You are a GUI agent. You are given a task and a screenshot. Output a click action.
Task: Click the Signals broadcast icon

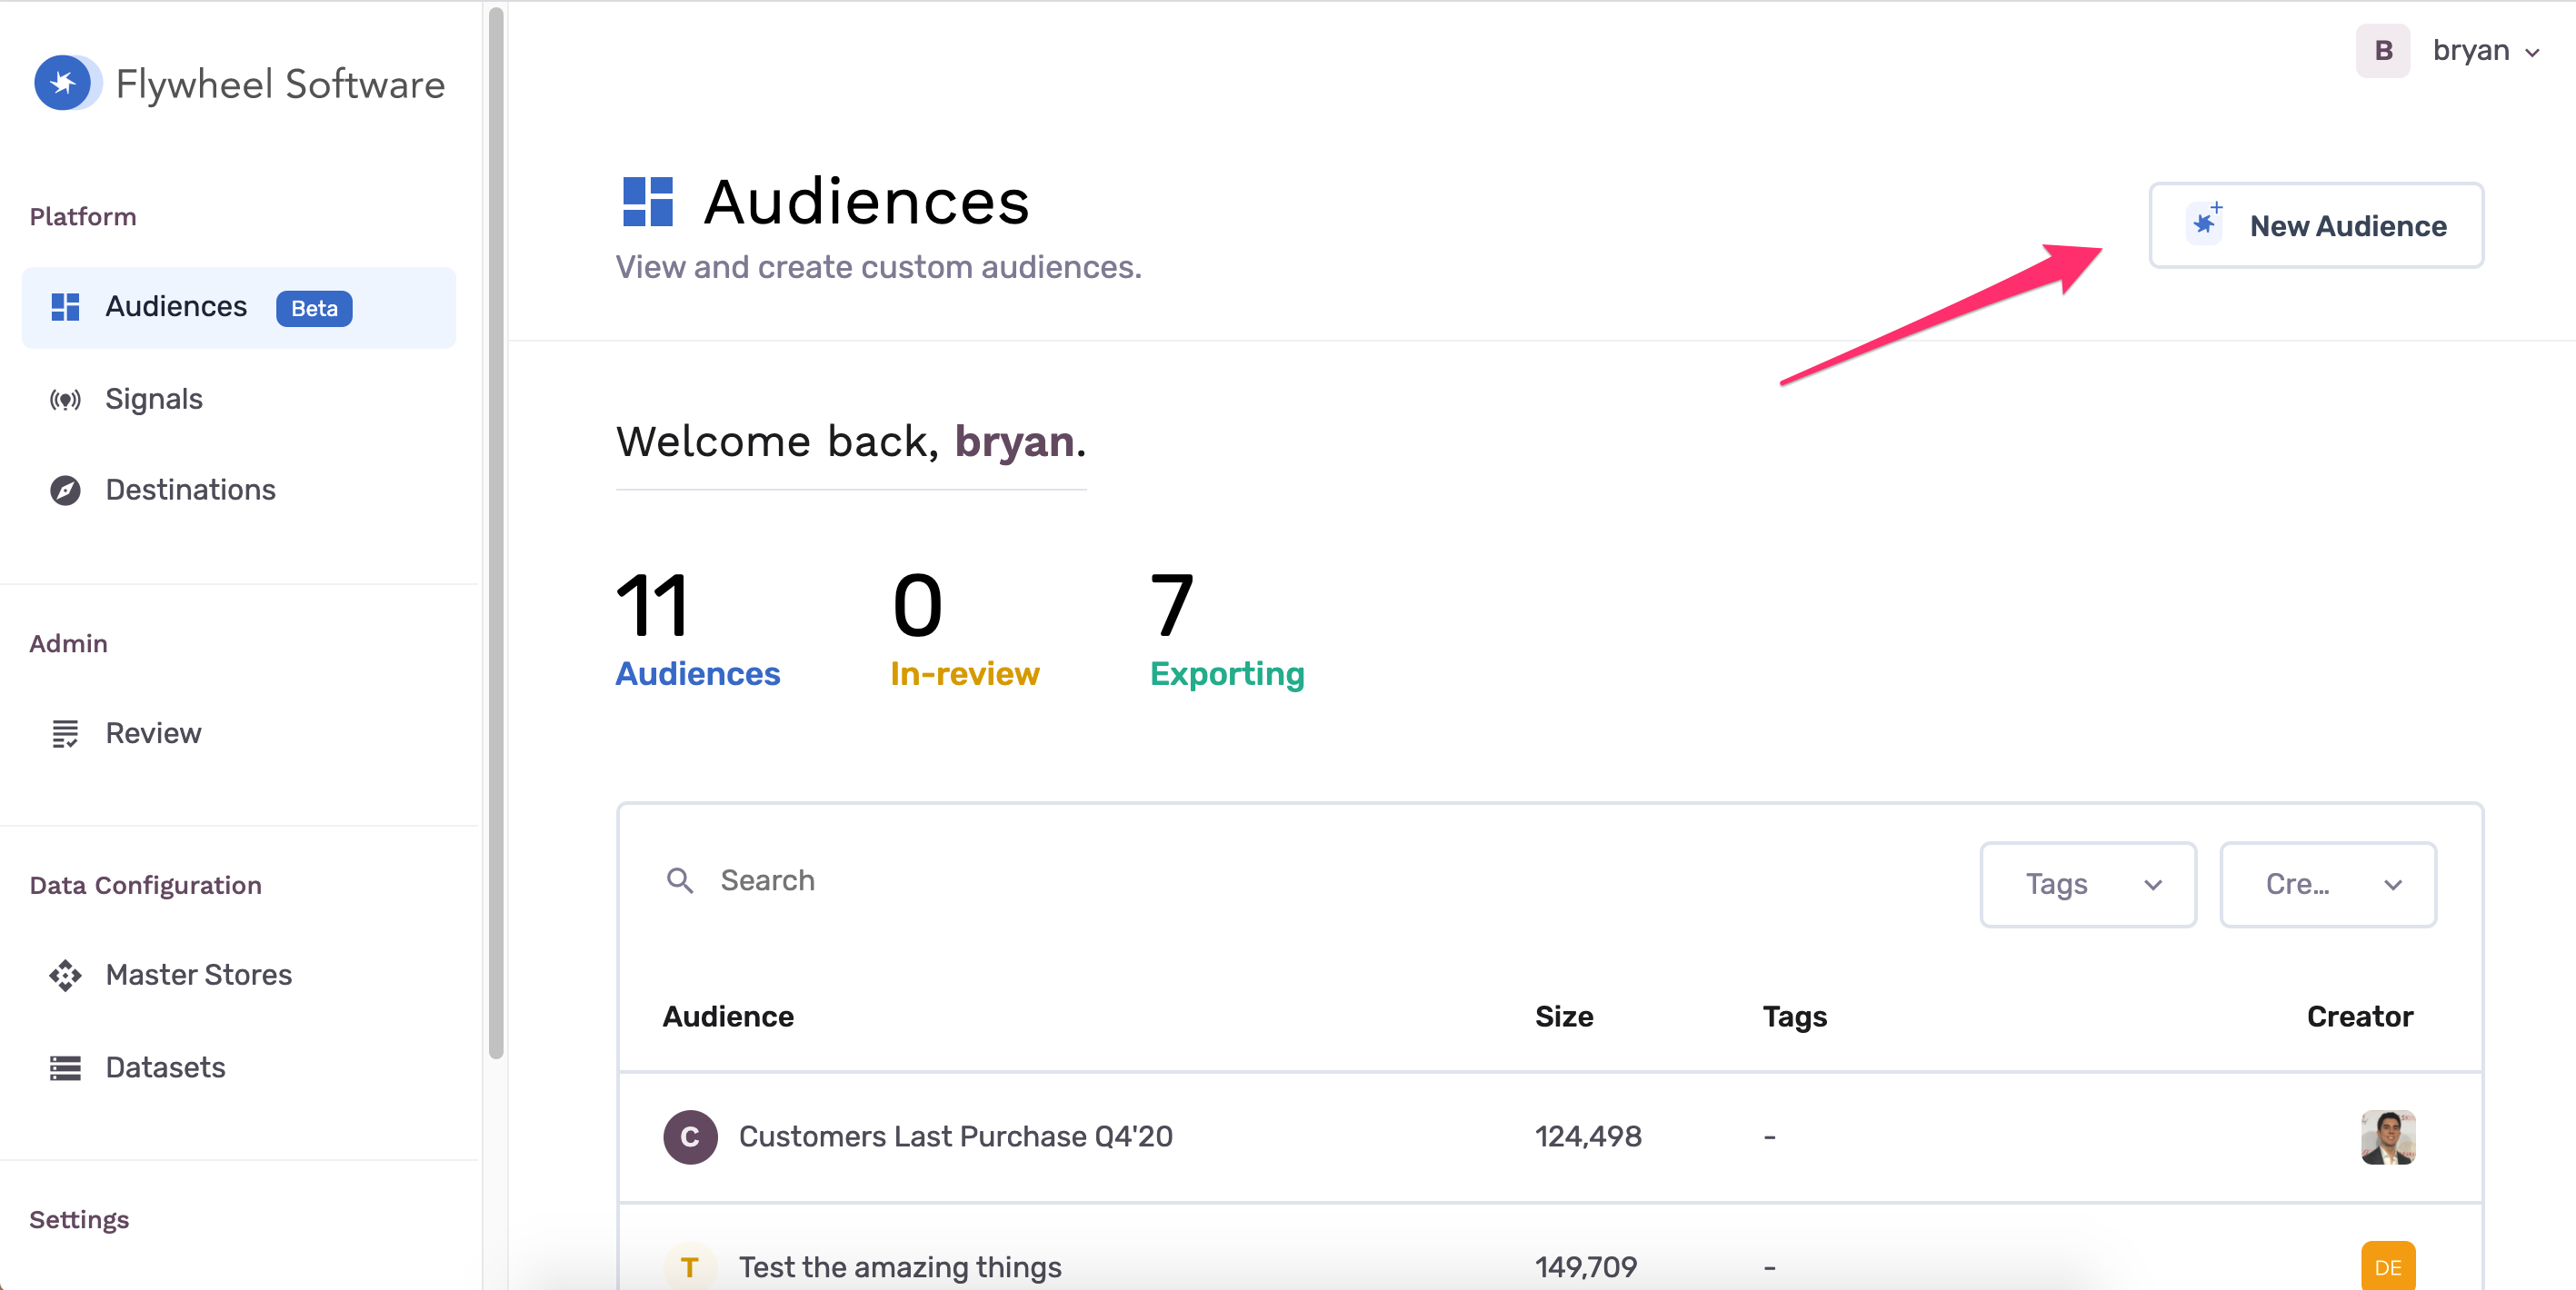tap(65, 400)
